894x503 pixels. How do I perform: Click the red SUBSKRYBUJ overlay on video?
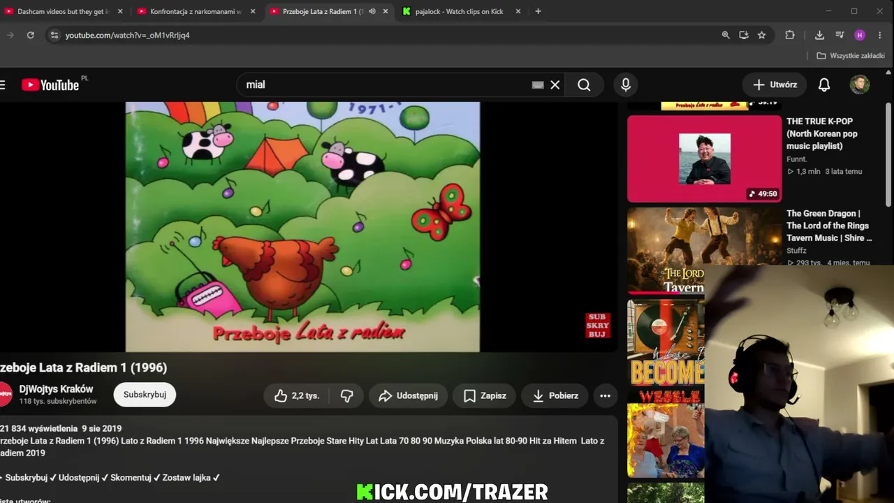click(x=598, y=326)
